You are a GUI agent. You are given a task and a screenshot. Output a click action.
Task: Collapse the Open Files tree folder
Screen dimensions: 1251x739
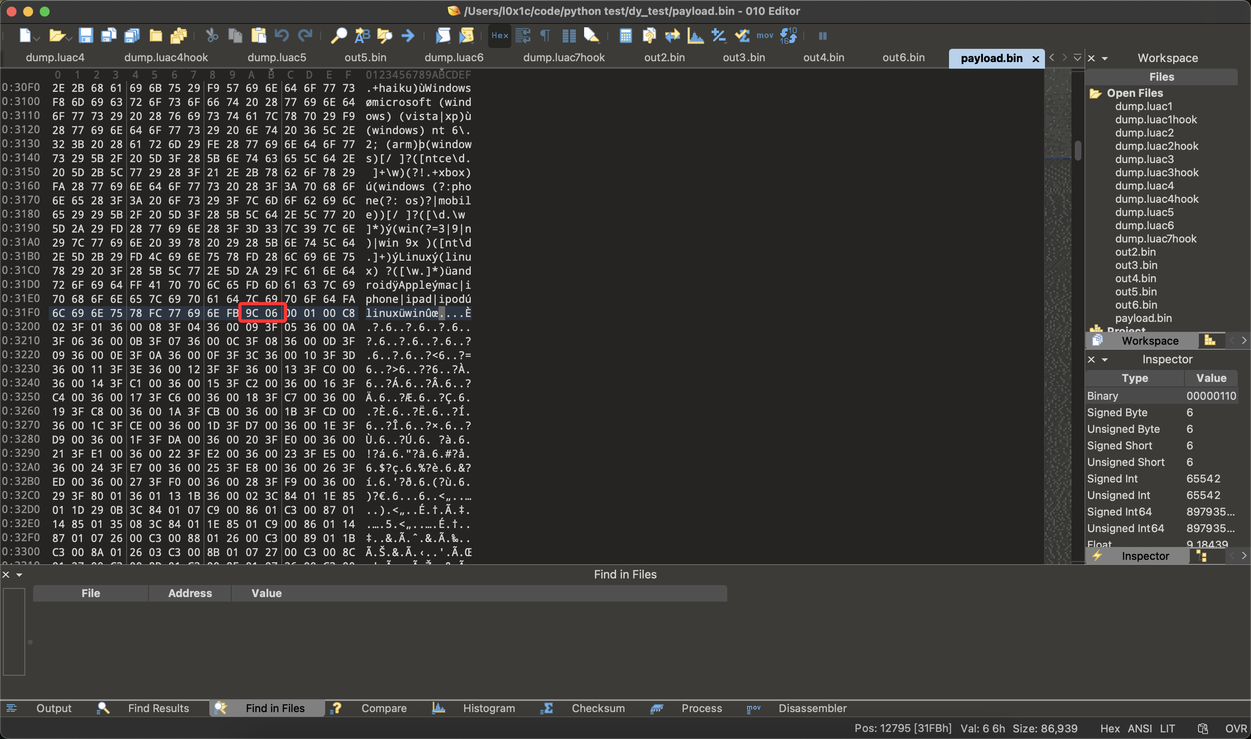[x=1095, y=93]
